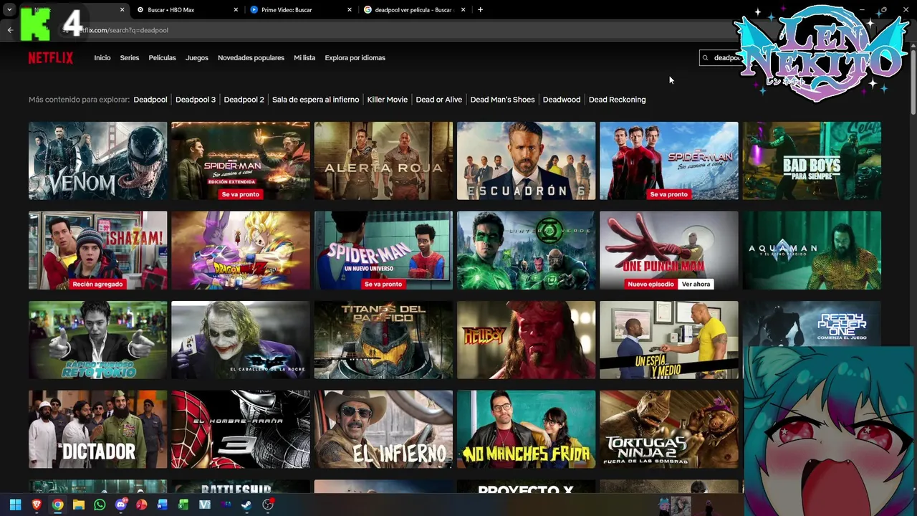
Task: Open Brave browser from taskbar
Action: coord(37,505)
